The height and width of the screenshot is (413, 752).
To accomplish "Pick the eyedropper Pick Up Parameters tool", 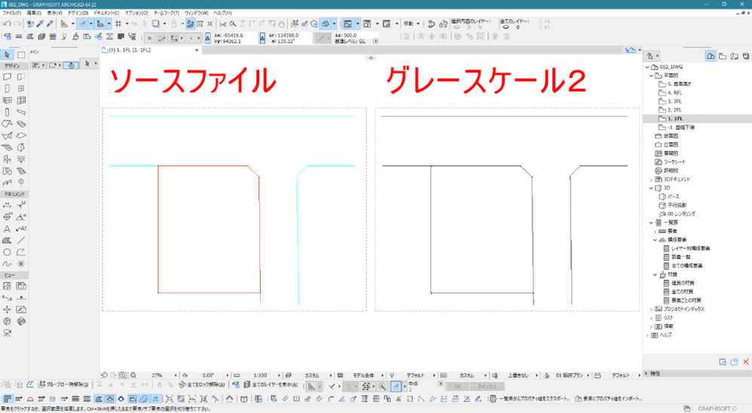I will (40, 23).
